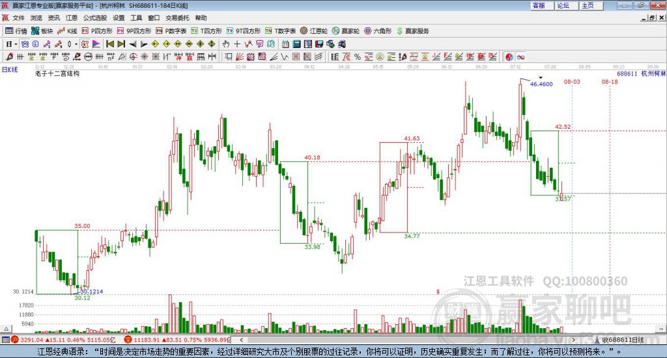The height and width of the screenshot is (358, 667).
Task: Open the P四方形 tool
Action: click(x=97, y=31)
